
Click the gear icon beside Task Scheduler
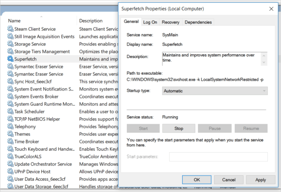(10, 111)
